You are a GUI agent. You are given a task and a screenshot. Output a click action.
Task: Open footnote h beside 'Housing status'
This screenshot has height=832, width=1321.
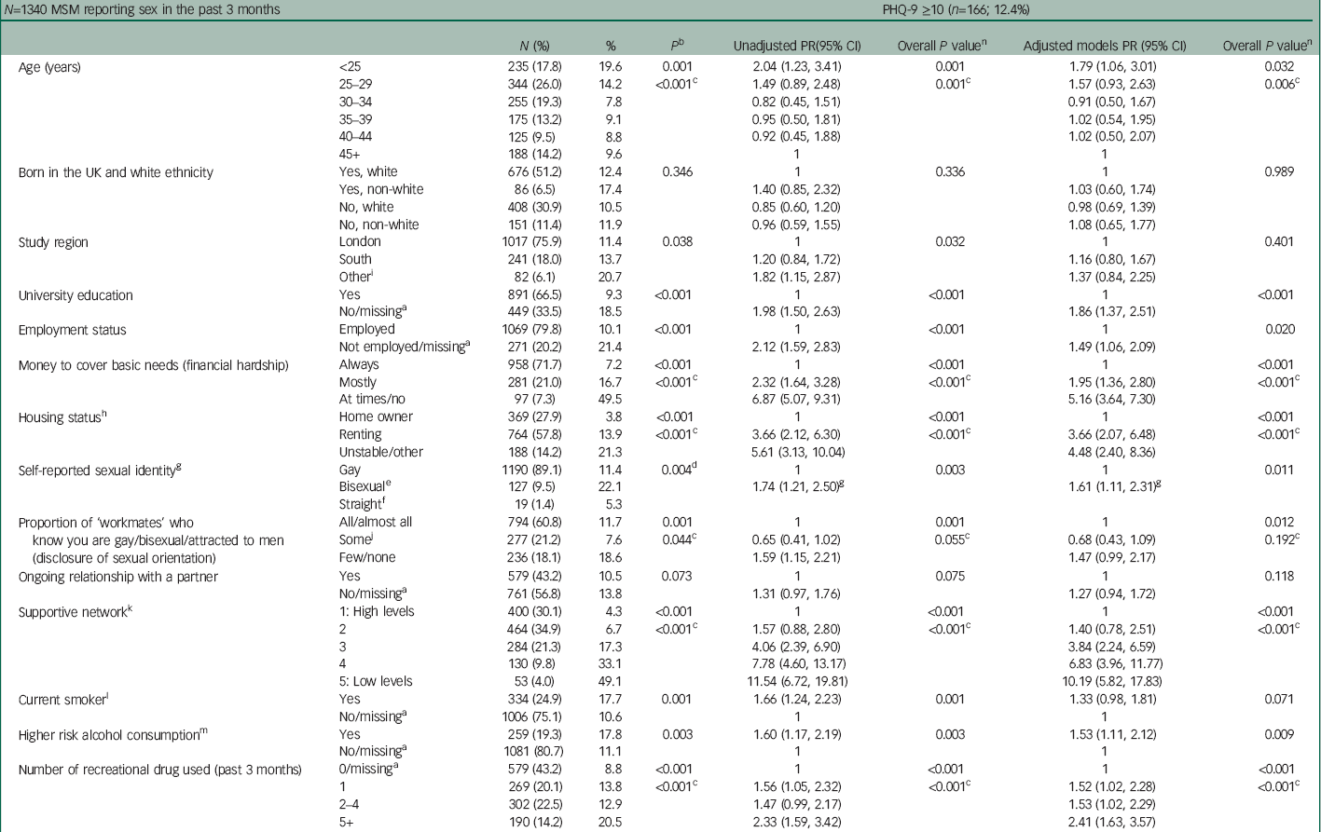(x=103, y=414)
